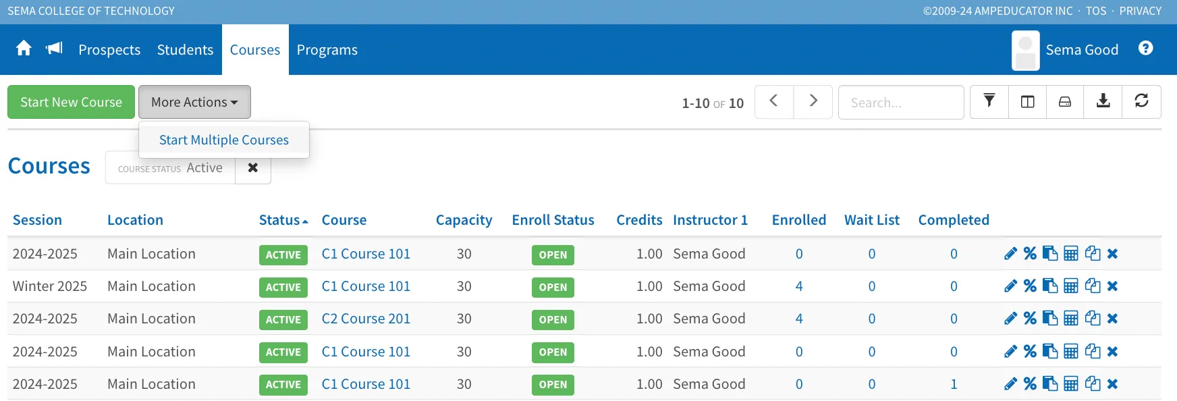This screenshot has height=401, width=1177.
Task: Open the column layout chooser icon
Action: click(x=1027, y=102)
